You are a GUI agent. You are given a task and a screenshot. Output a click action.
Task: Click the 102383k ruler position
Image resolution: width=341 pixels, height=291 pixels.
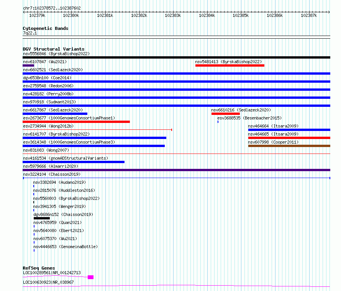(173, 15)
